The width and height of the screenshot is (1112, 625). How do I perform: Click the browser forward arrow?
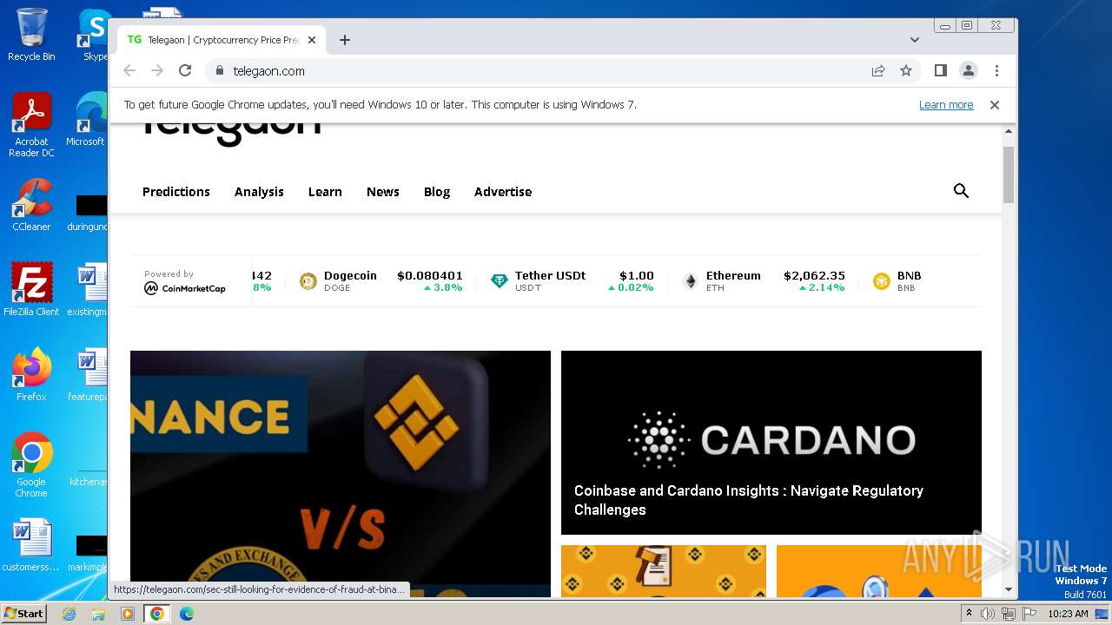pyautogui.click(x=157, y=70)
